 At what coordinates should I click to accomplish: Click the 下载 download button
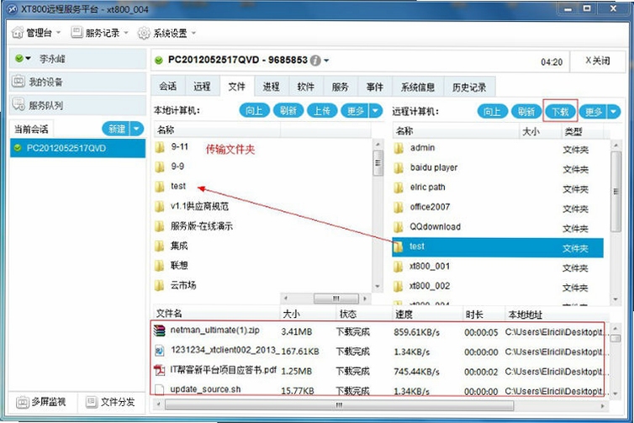[560, 112]
